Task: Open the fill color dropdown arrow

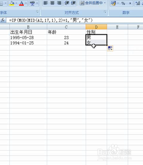Action: point(16,3)
